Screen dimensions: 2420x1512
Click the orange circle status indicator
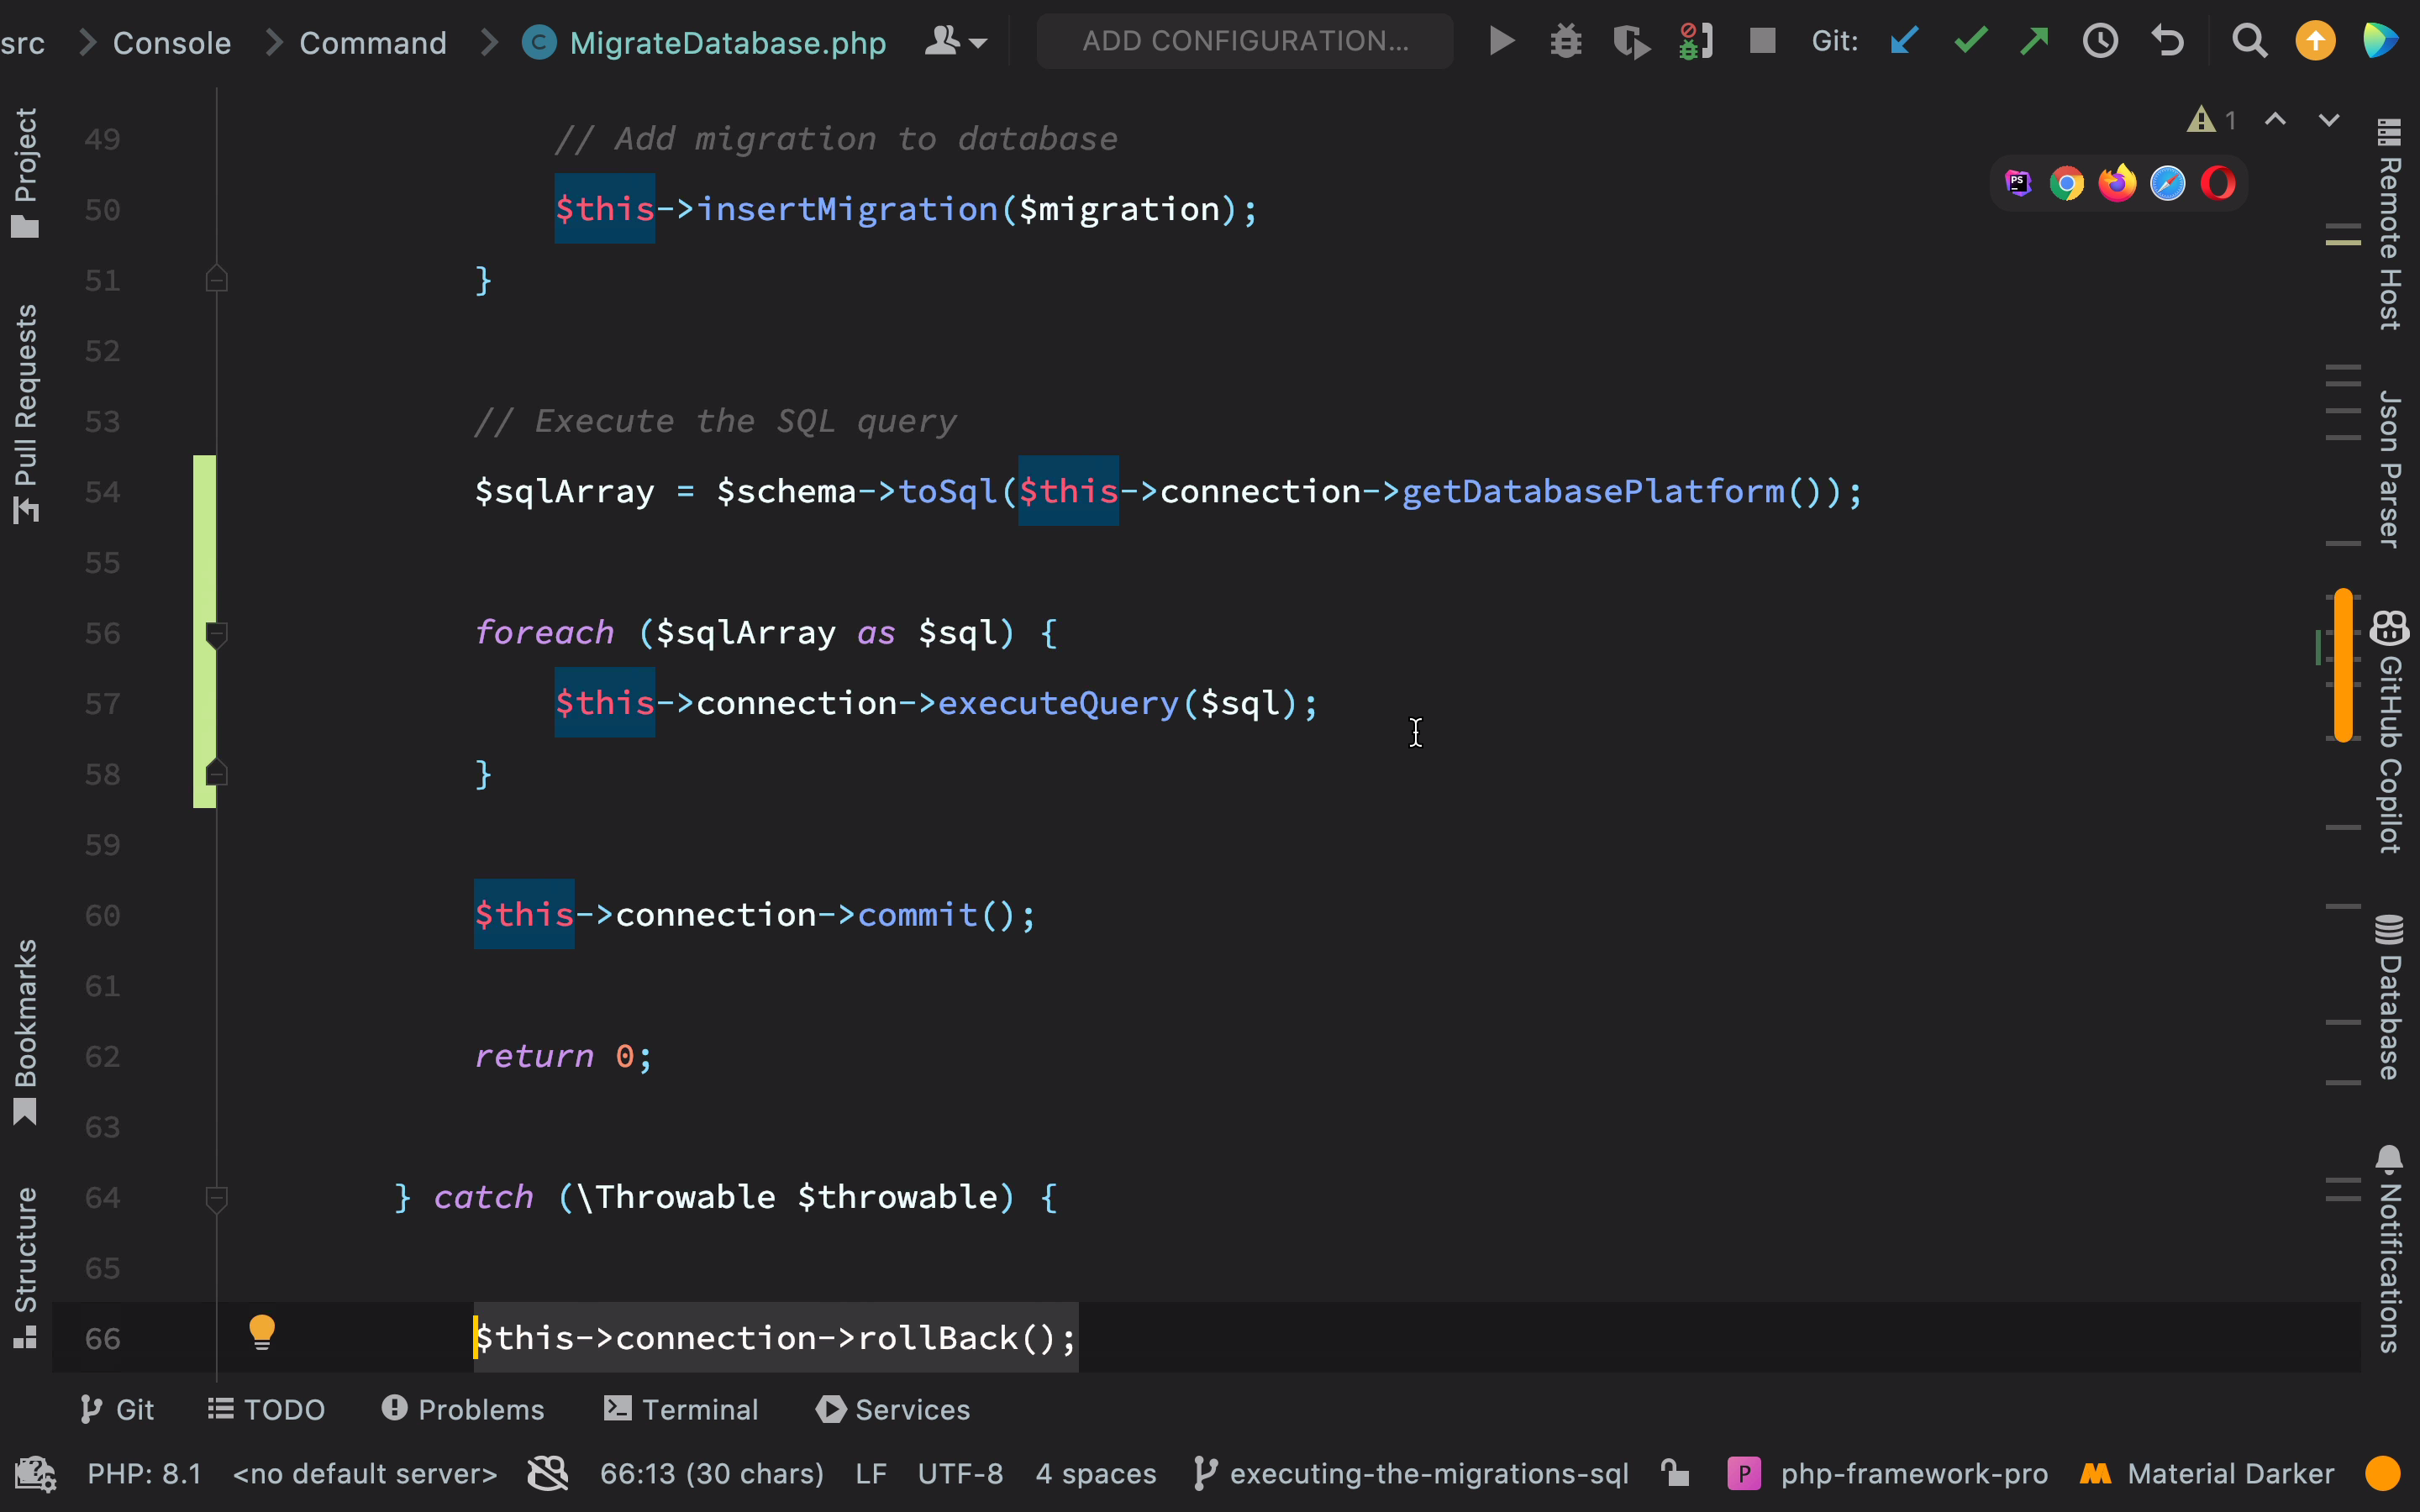point(2383,1473)
